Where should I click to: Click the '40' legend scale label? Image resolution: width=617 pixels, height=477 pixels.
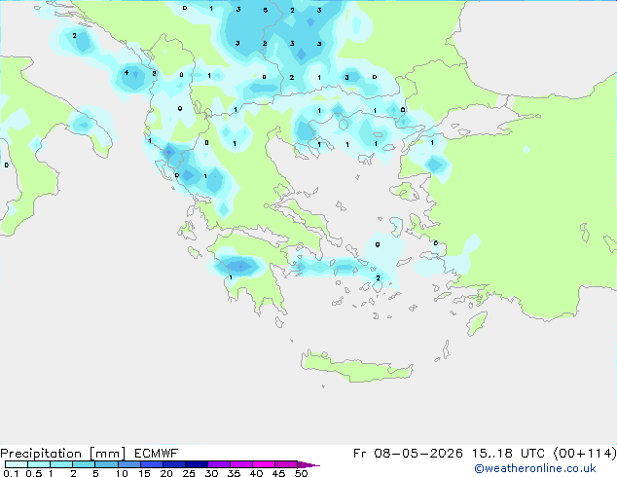click(256, 473)
